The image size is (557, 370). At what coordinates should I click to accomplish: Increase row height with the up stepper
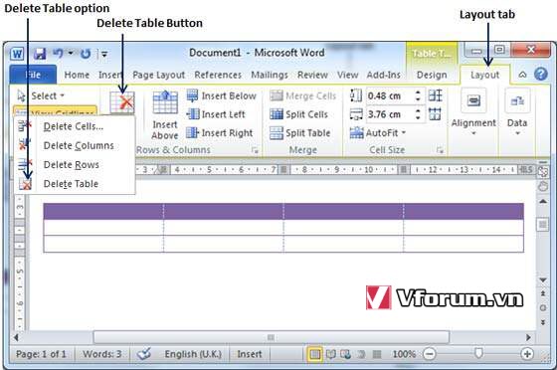pyautogui.click(x=418, y=92)
